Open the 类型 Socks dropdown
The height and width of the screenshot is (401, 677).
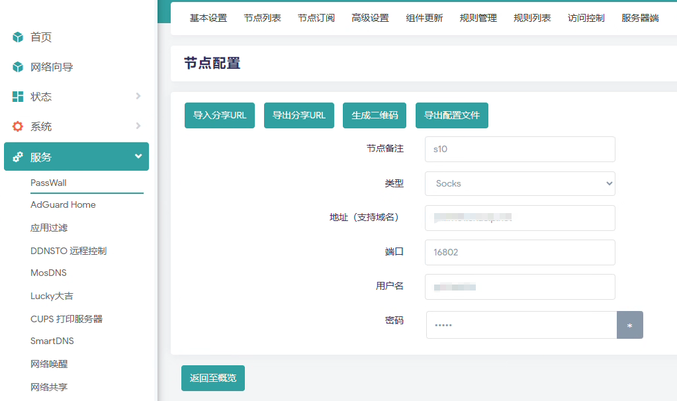[519, 184]
